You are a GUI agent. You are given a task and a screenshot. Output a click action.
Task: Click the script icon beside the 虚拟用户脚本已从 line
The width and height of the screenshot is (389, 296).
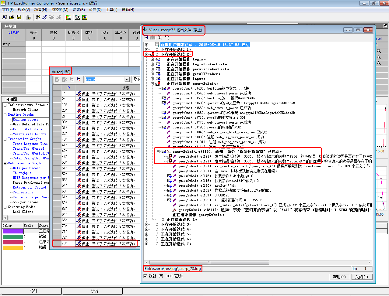click(157, 45)
